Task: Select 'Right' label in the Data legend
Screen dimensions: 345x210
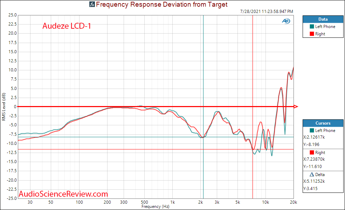Action: tap(320, 34)
